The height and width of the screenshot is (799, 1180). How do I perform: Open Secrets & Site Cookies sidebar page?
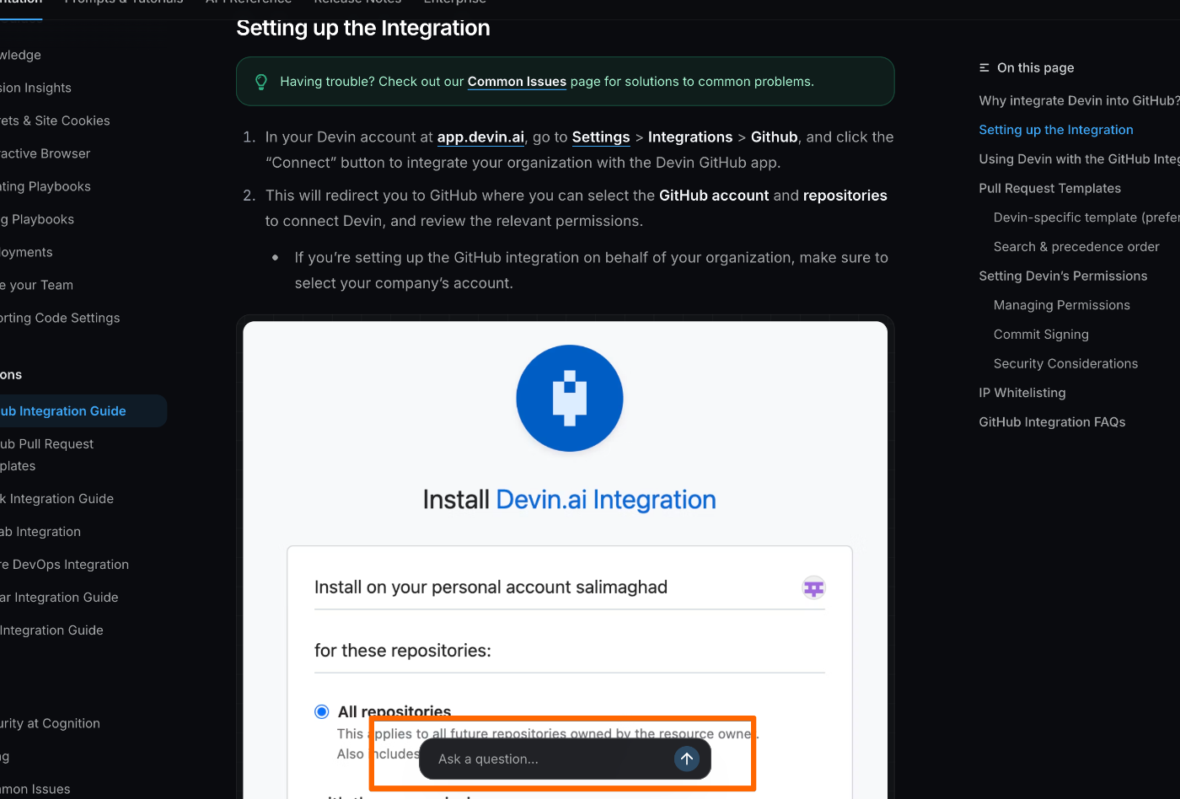[x=55, y=121]
